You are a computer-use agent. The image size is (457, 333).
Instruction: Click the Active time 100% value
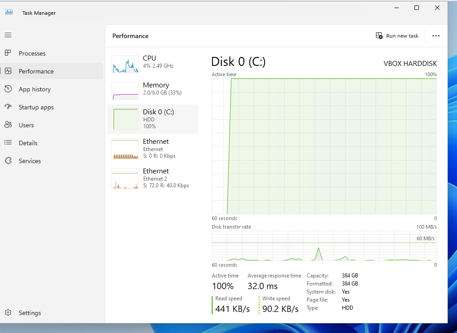tap(222, 286)
